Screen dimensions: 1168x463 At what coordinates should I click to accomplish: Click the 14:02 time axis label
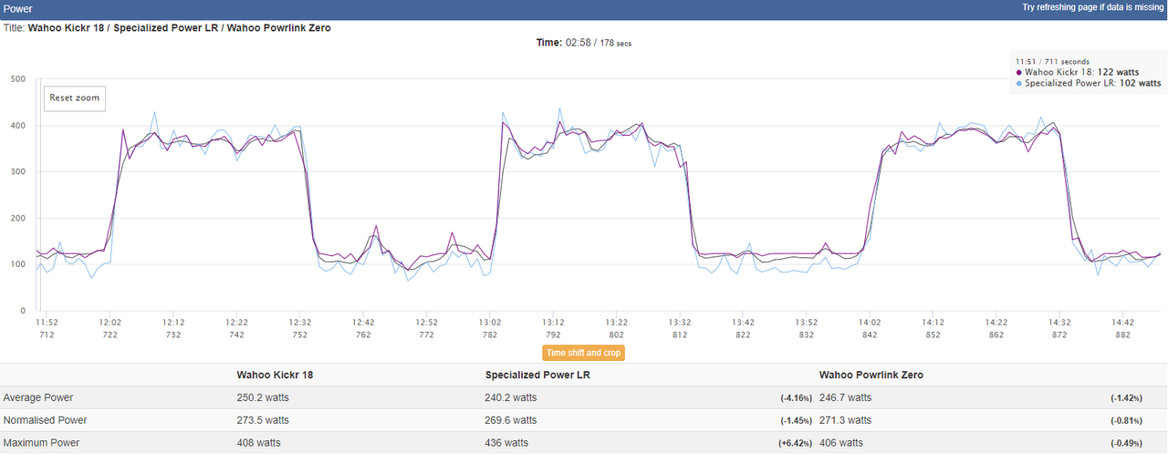(870, 323)
